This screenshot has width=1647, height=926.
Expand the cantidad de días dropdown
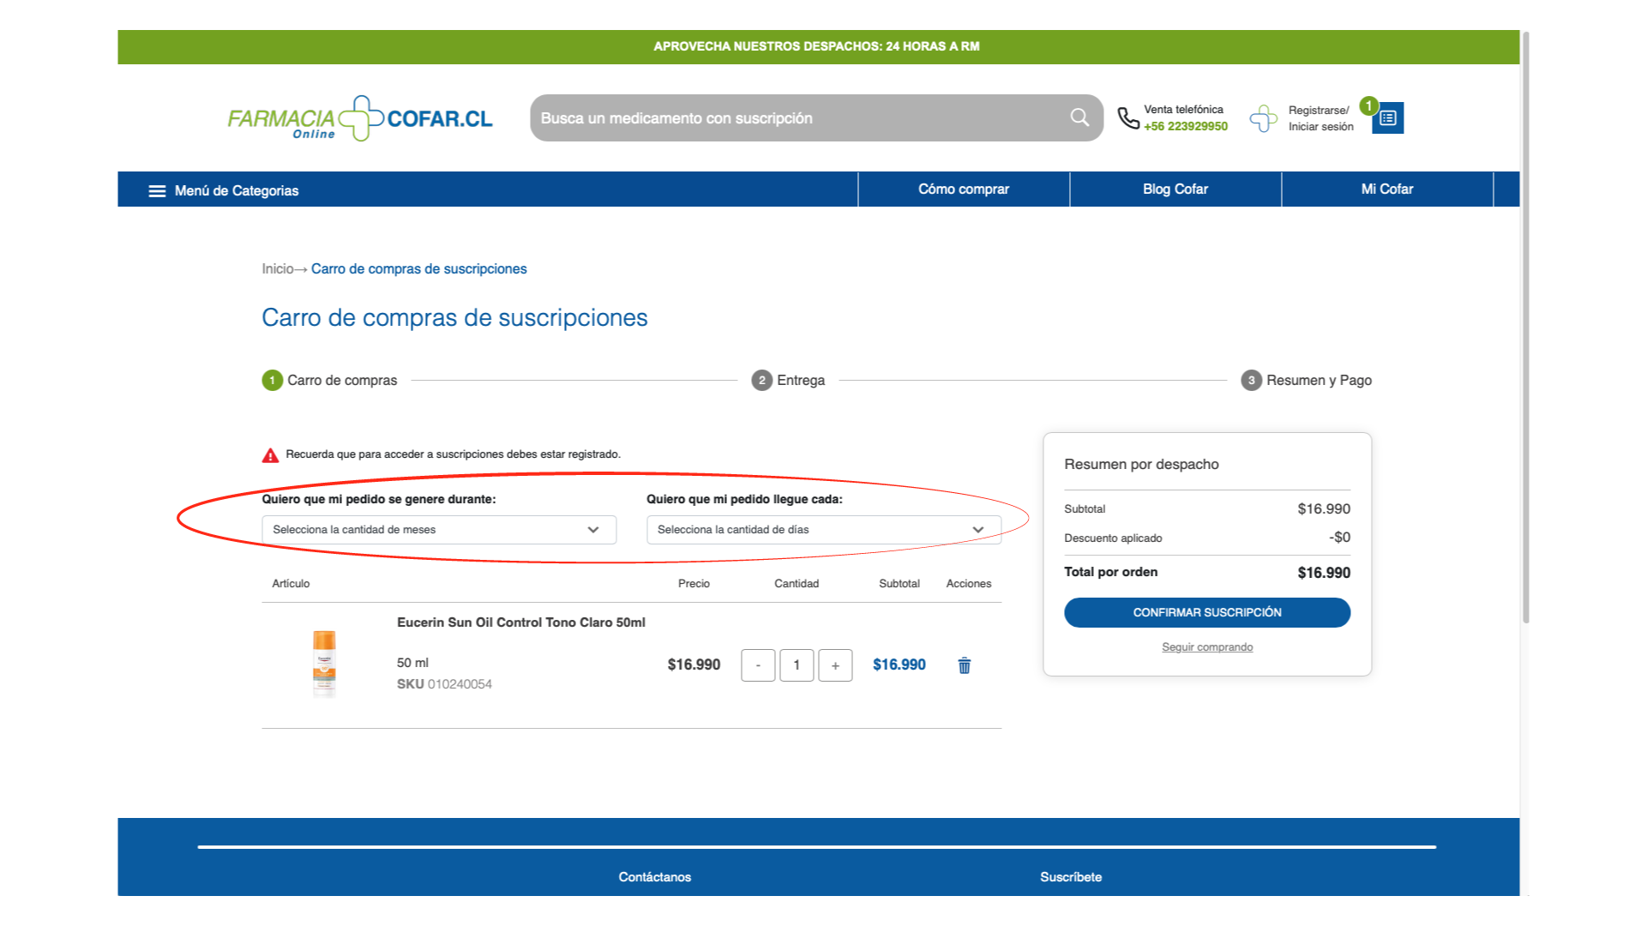click(822, 530)
